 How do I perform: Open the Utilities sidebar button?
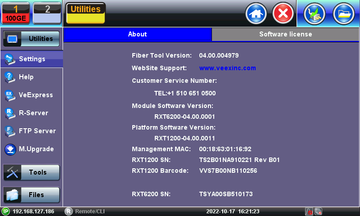(x=31, y=39)
